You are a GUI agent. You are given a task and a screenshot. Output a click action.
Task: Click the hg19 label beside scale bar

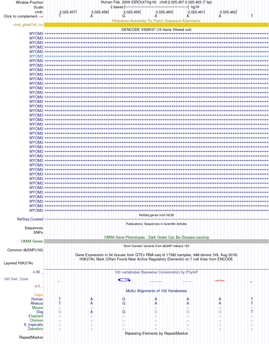tap(195, 7)
